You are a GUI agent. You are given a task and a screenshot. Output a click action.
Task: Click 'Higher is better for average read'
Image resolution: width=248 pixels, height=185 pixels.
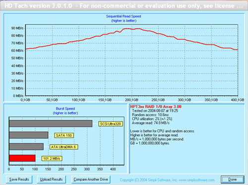coord(154,135)
